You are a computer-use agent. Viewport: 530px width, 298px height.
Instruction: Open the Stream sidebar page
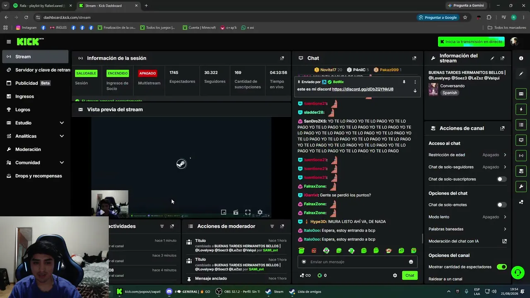tap(35, 57)
